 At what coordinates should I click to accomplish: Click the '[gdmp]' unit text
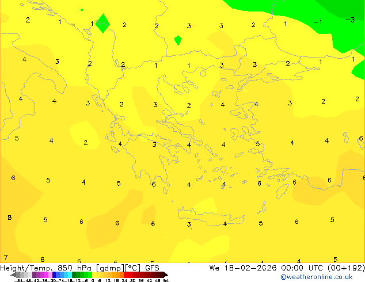[111, 268]
